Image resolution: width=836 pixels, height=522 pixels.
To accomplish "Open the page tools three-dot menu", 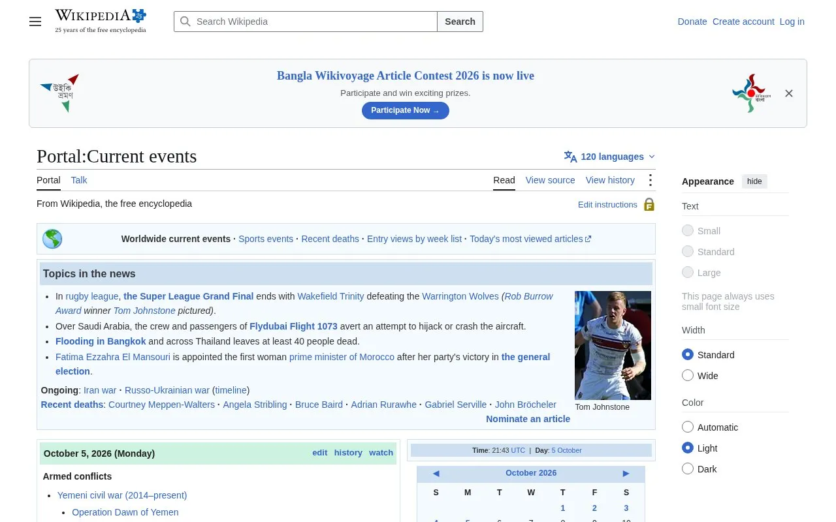I will click(650, 180).
